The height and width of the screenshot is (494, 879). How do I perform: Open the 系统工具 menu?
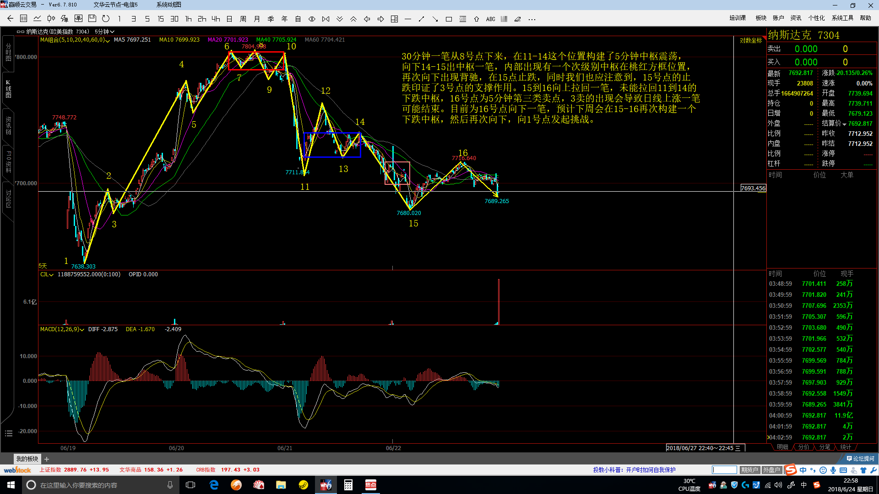pos(842,18)
